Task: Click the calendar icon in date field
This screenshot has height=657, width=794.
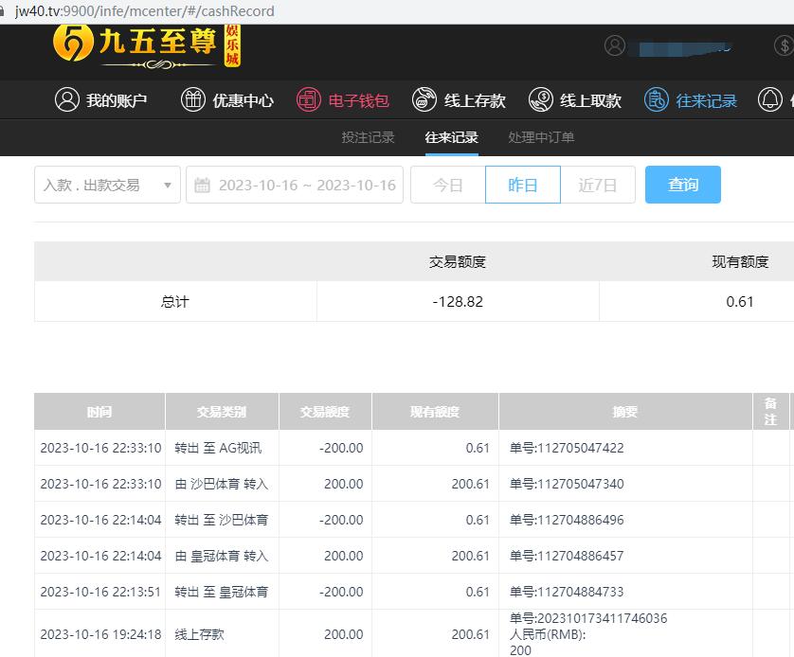Action: 202,186
